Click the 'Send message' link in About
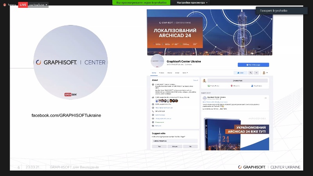 [x=160, y=115]
